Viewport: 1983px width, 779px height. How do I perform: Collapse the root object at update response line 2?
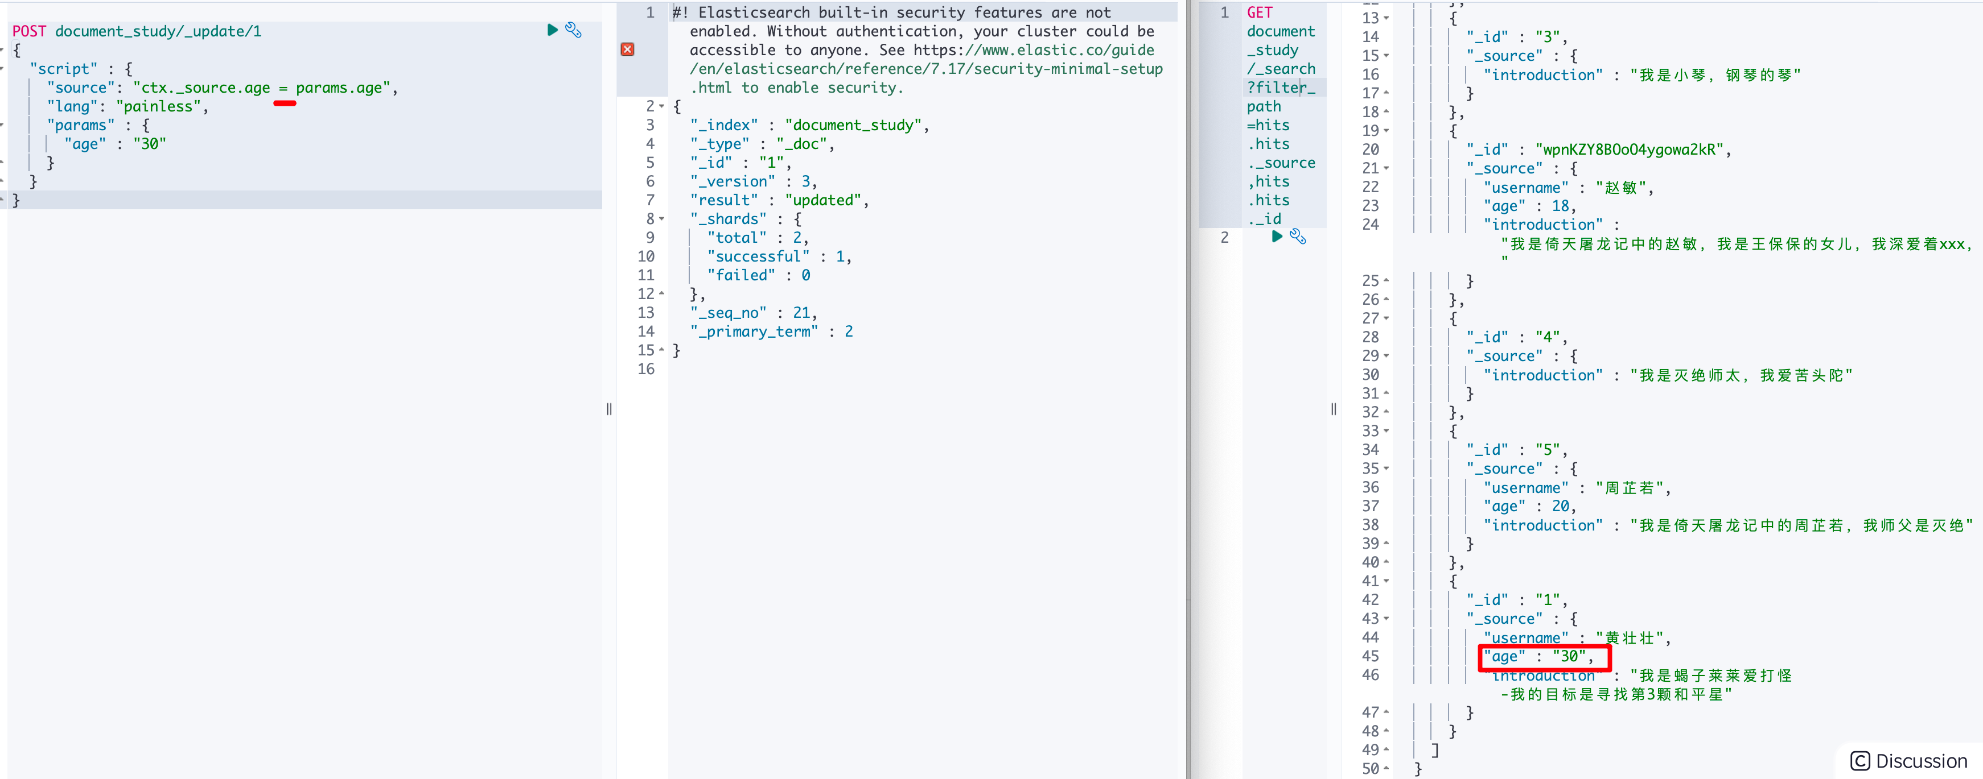pyautogui.click(x=662, y=107)
